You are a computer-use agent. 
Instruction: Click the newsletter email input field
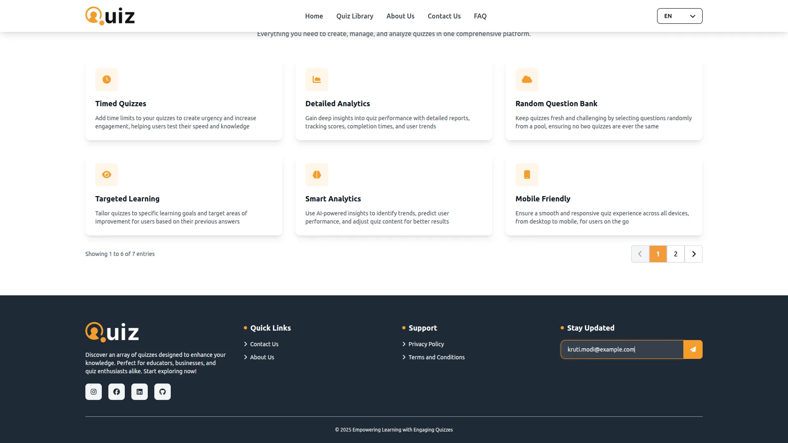(x=622, y=349)
